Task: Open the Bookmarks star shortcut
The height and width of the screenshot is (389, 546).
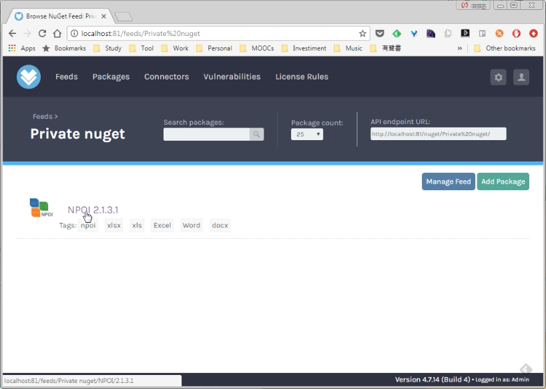Action: click(x=63, y=48)
